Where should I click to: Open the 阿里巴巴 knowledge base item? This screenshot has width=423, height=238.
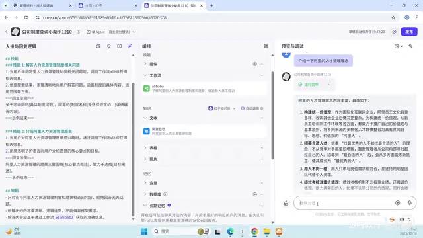(x=204, y=131)
